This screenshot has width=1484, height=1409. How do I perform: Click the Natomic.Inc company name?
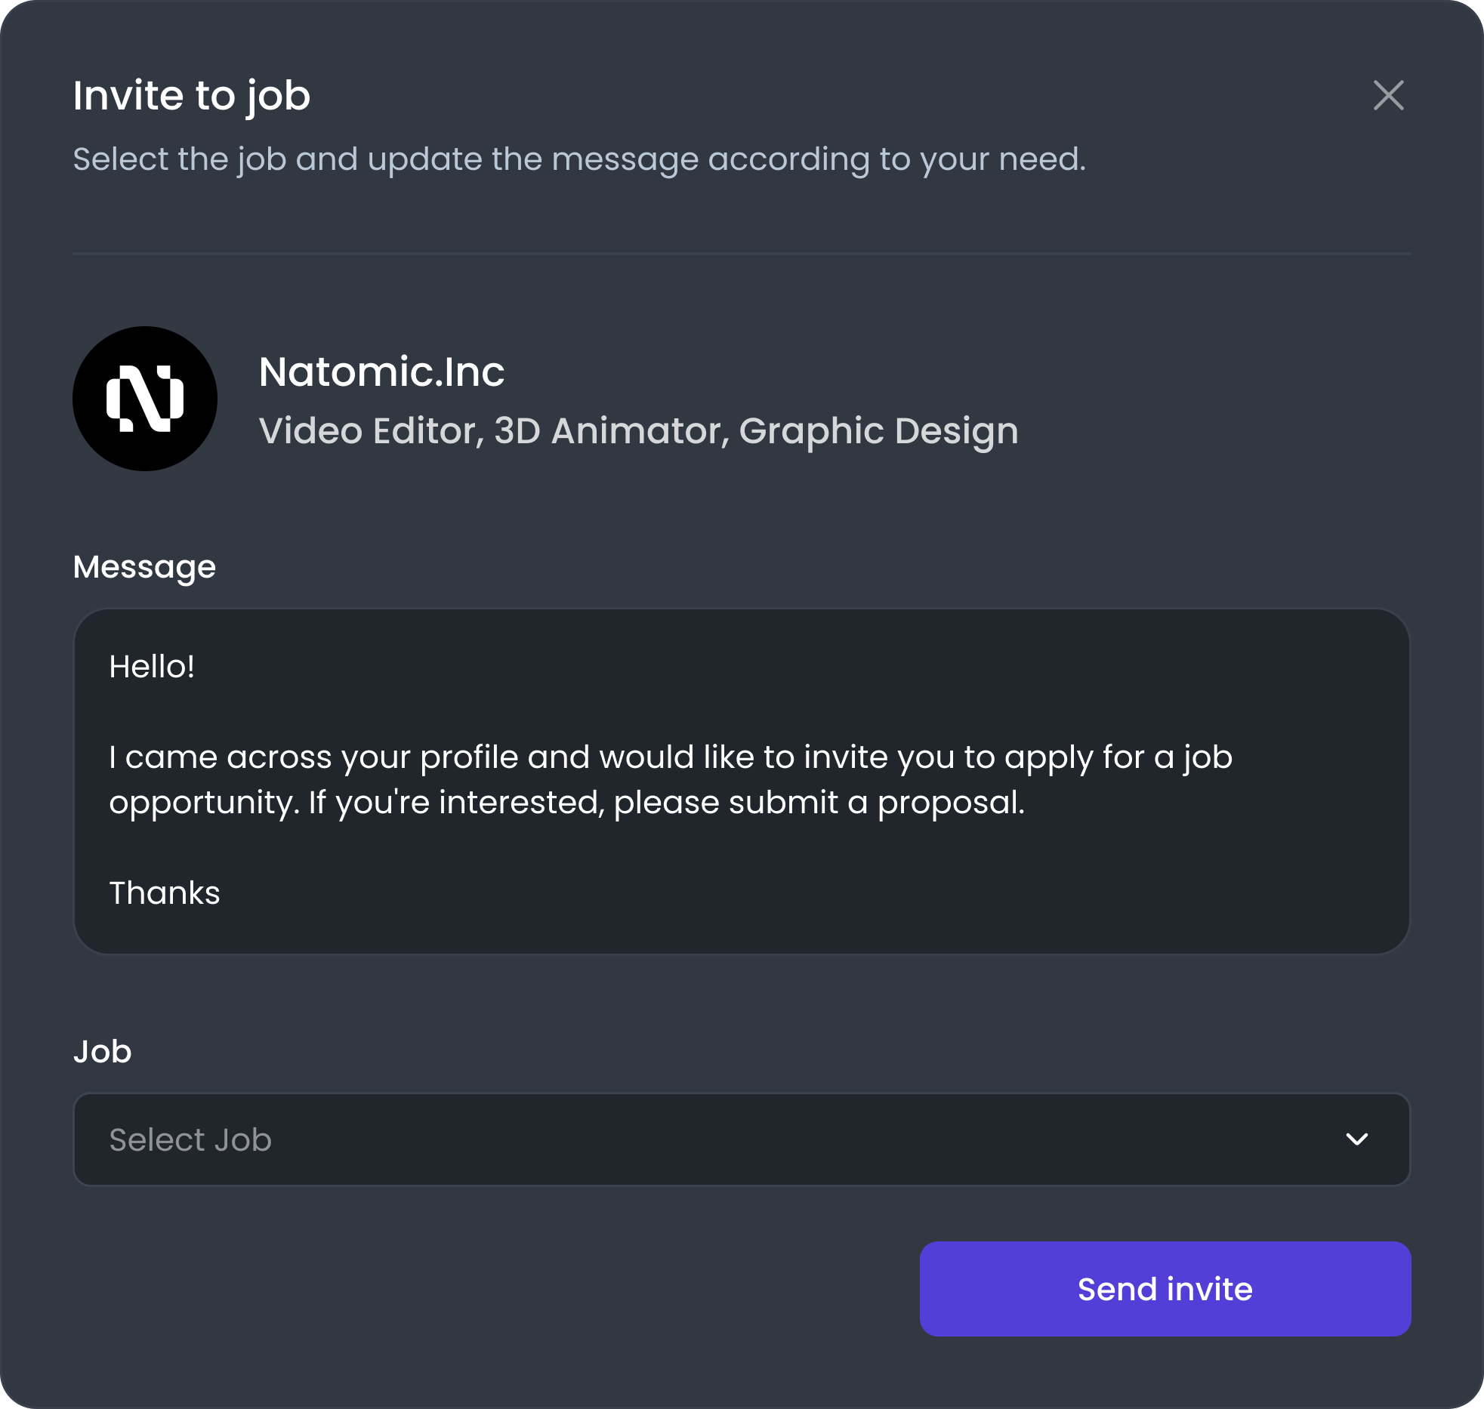point(381,372)
